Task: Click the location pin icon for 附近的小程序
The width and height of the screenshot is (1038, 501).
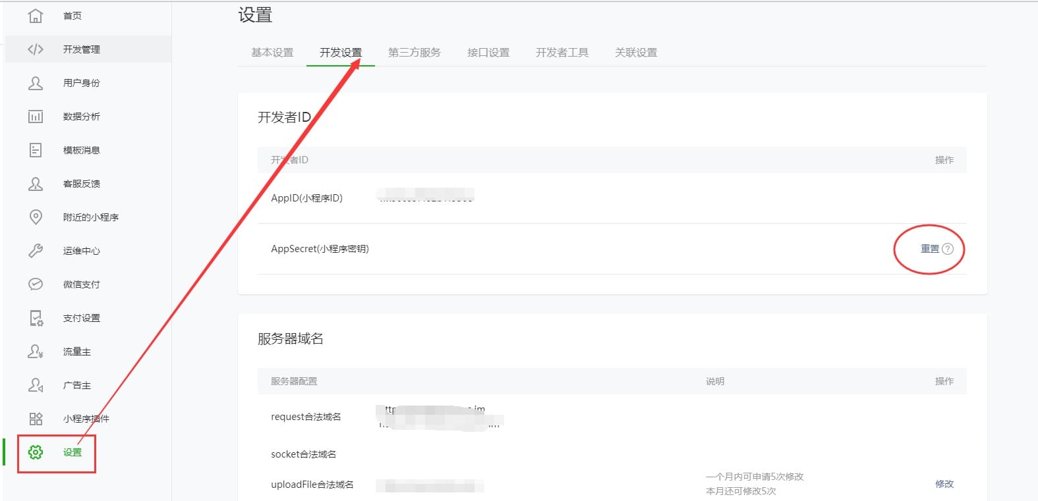Action: 36,217
